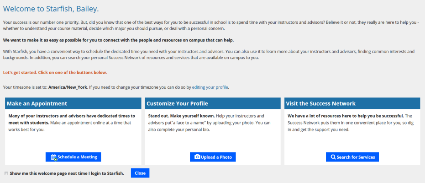Dismiss the welcome page with the Close button
The image size is (425, 183).
click(140, 173)
